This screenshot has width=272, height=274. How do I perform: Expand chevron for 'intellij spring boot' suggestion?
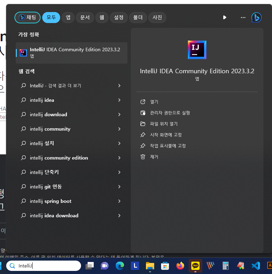(x=119, y=201)
